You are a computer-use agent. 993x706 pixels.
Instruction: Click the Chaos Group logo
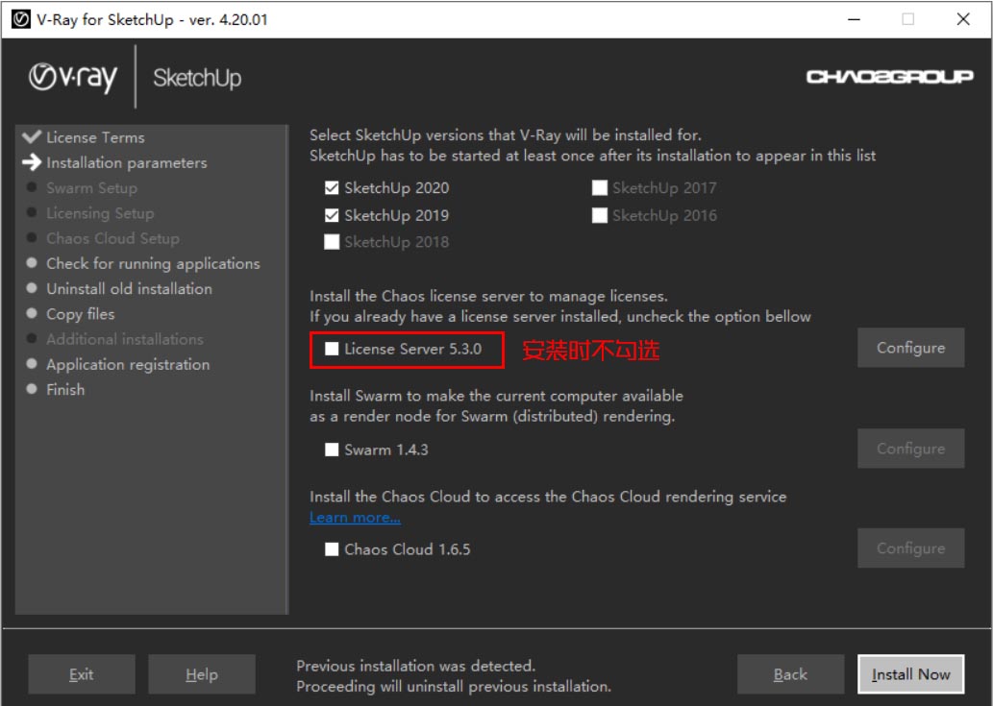[889, 77]
